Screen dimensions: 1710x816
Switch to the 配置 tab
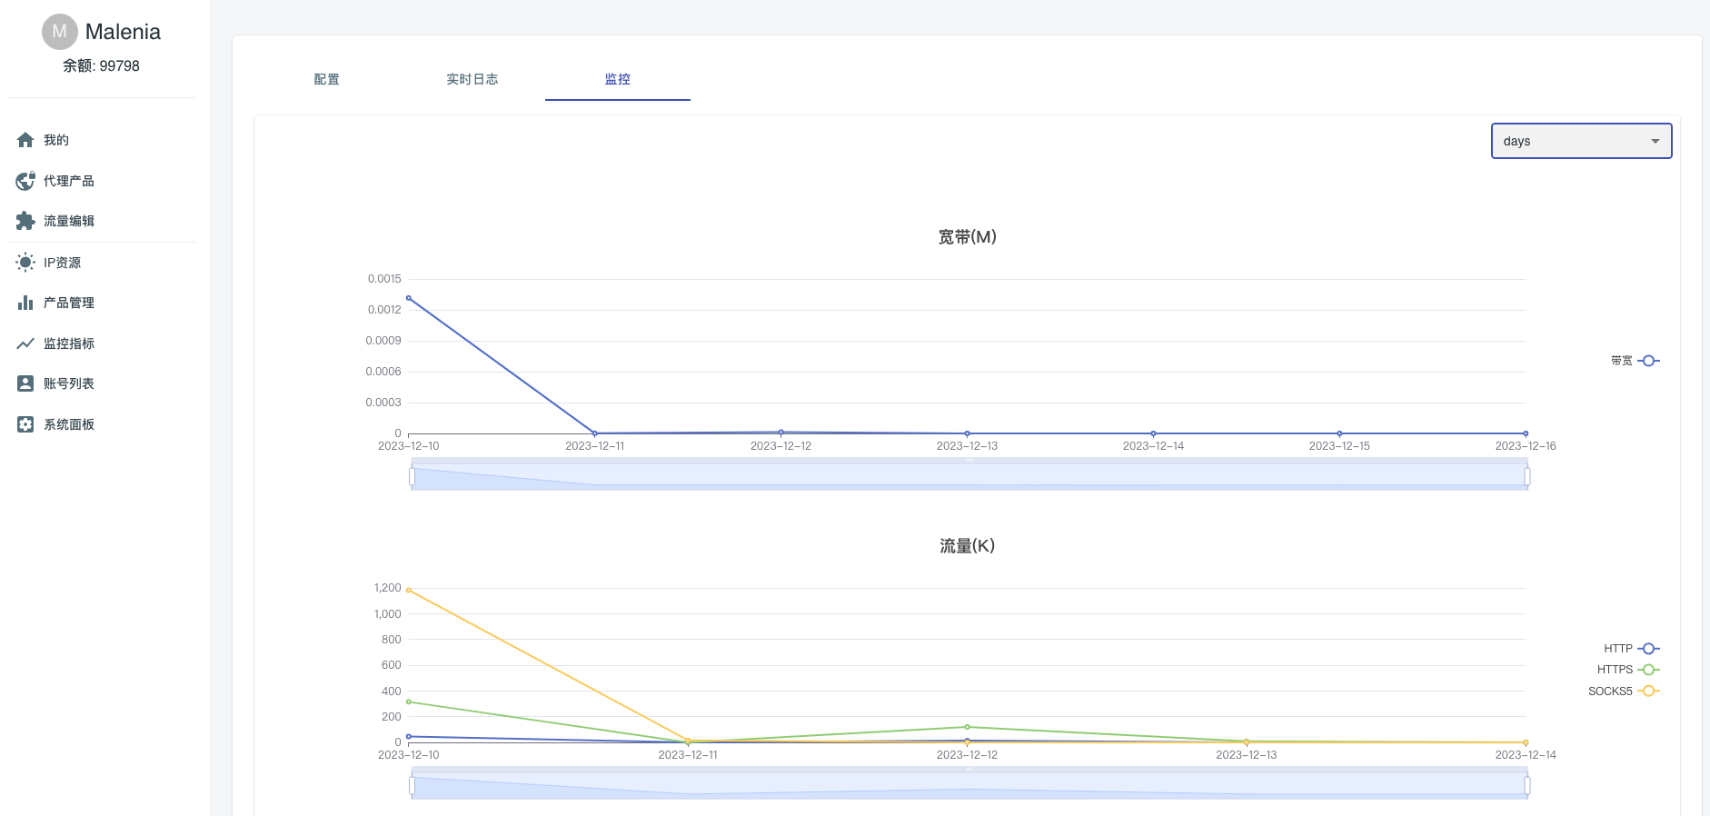coord(326,79)
